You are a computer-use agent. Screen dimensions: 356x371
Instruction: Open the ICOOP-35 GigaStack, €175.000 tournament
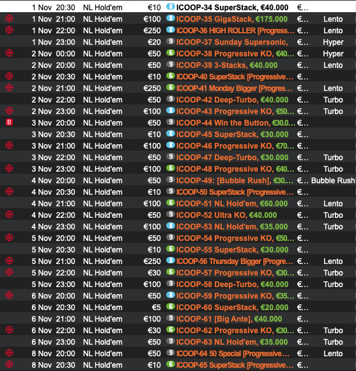tap(232, 19)
